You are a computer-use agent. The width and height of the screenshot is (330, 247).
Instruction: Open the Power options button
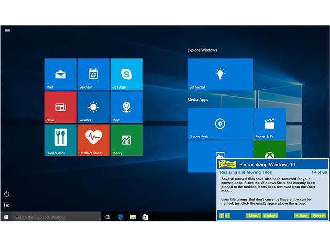pos(7,194)
